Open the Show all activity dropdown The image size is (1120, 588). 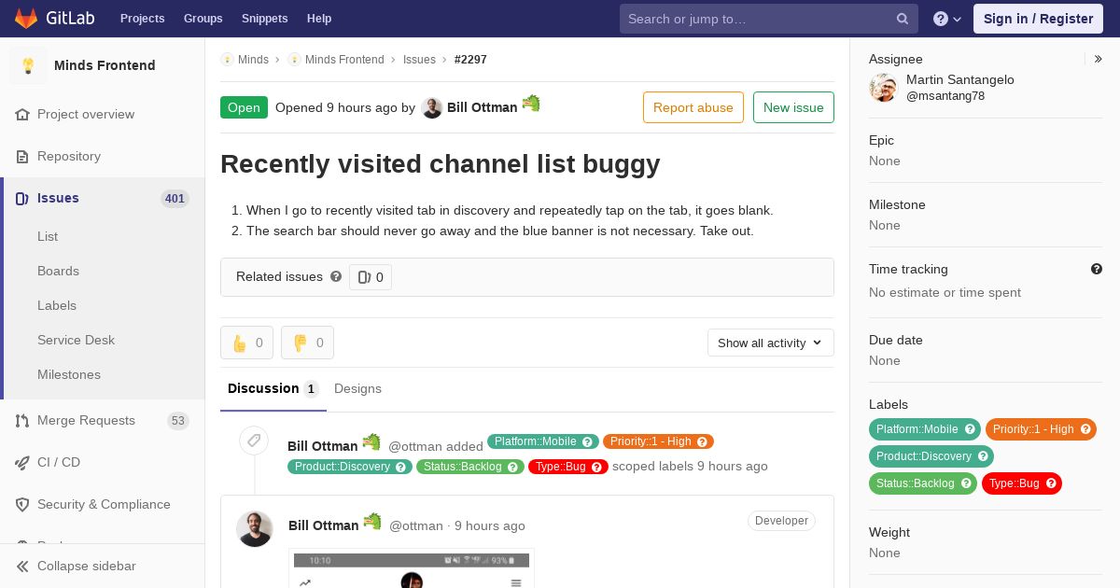(x=771, y=343)
